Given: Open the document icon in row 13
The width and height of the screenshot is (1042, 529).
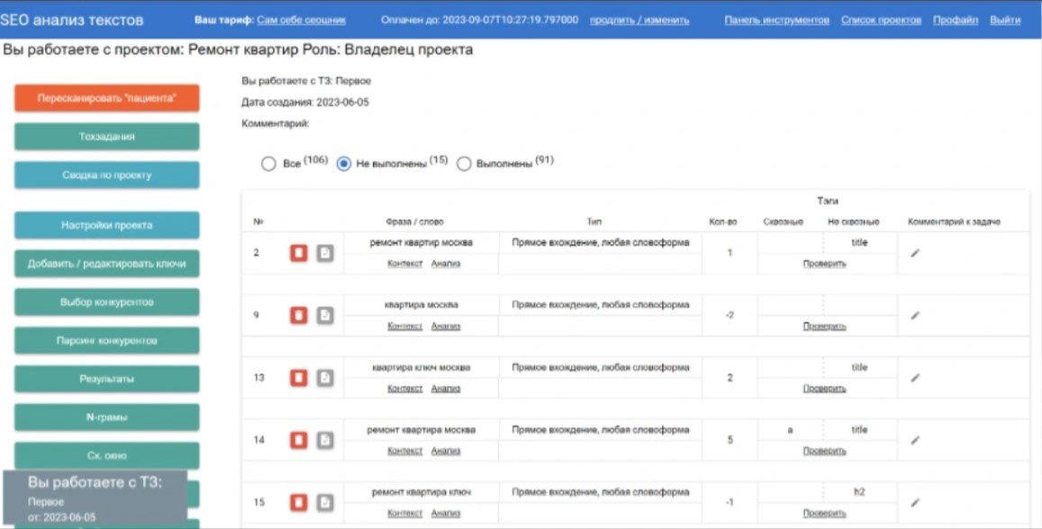Looking at the screenshot, I should click(324, 378).
